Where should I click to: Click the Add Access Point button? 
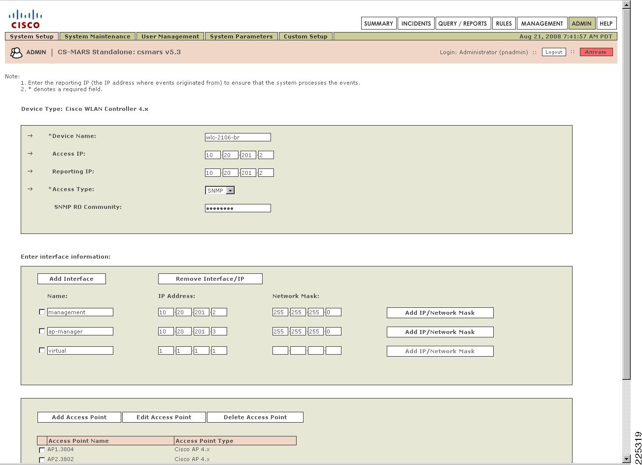79,417
